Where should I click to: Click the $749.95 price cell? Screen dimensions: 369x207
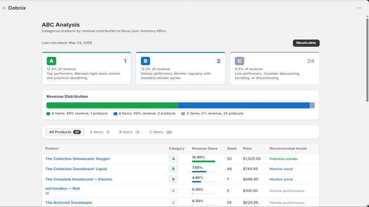tap(250, 169)
